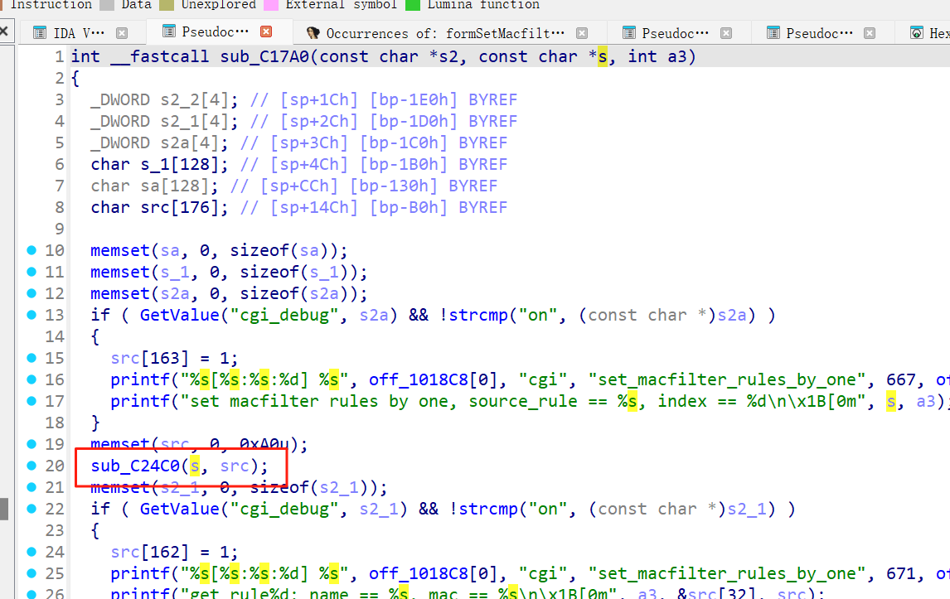This screenshot has height=599, width=950.
Task: Click the Occurrences of formSetMacfilt tab icon
Action: pos(313,32)
